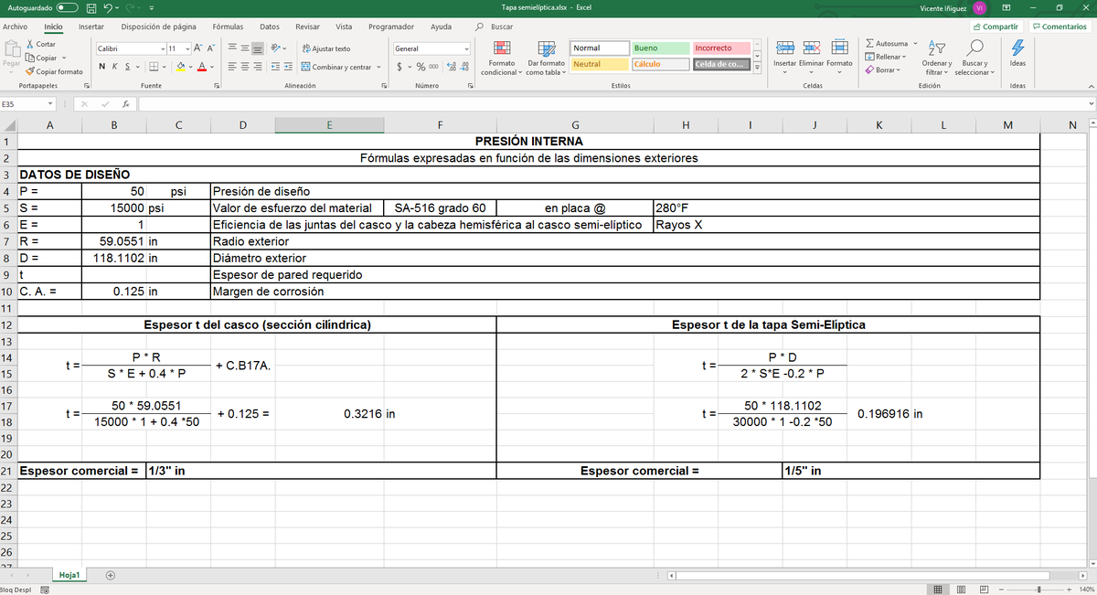Click the Cortar scissors command
This screenshot has width=1097, height=595.
pos(42,44)
